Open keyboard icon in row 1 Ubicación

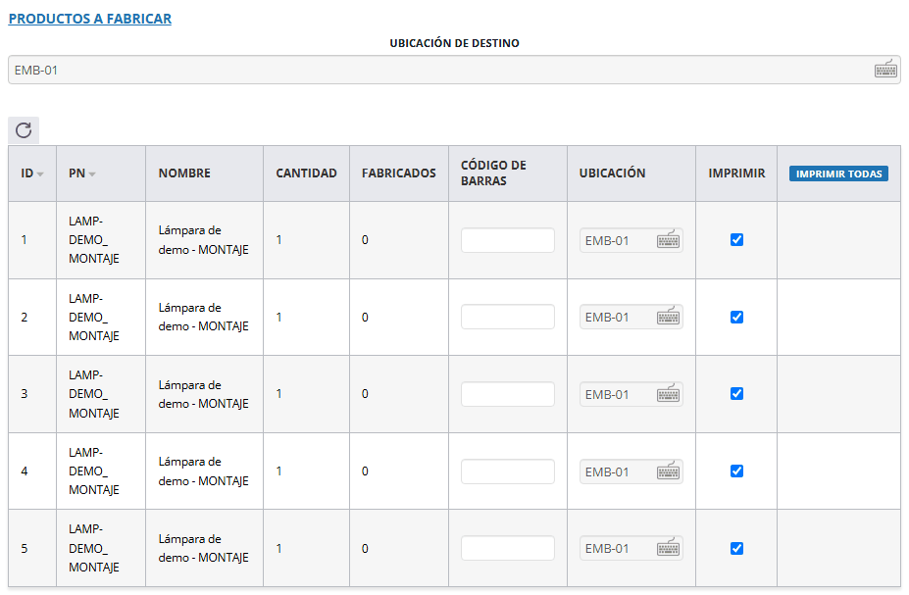668,240
